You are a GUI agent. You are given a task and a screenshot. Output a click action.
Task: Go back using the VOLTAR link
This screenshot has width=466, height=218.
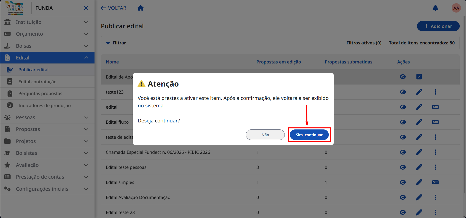pos(113,8)
